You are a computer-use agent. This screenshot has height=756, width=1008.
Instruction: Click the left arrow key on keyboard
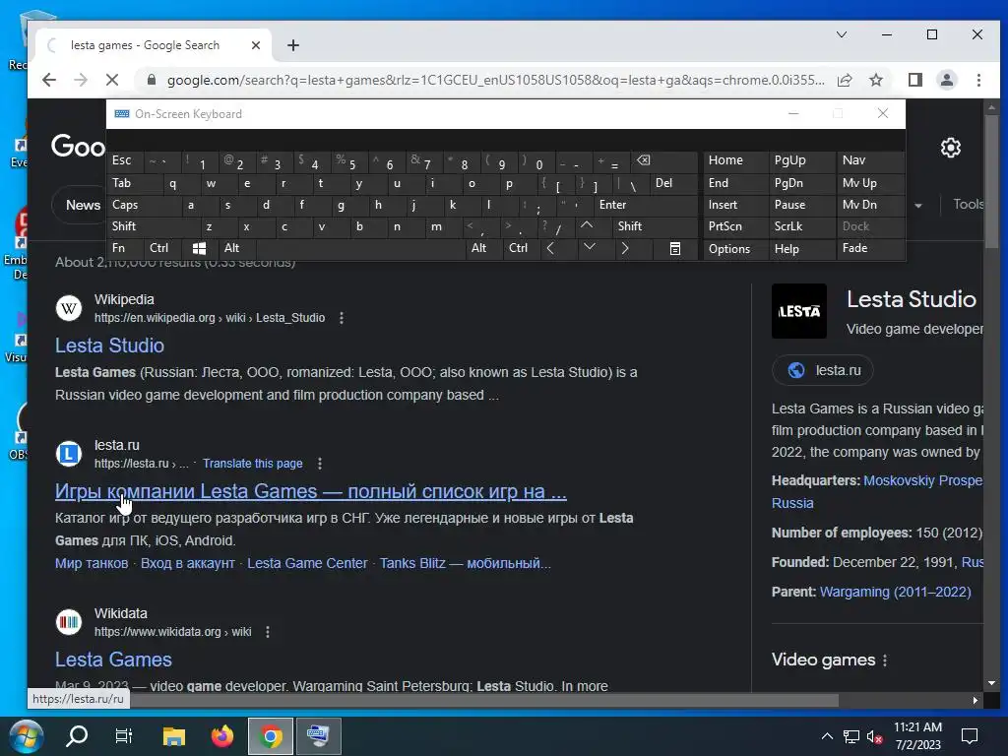coord(550,248)
